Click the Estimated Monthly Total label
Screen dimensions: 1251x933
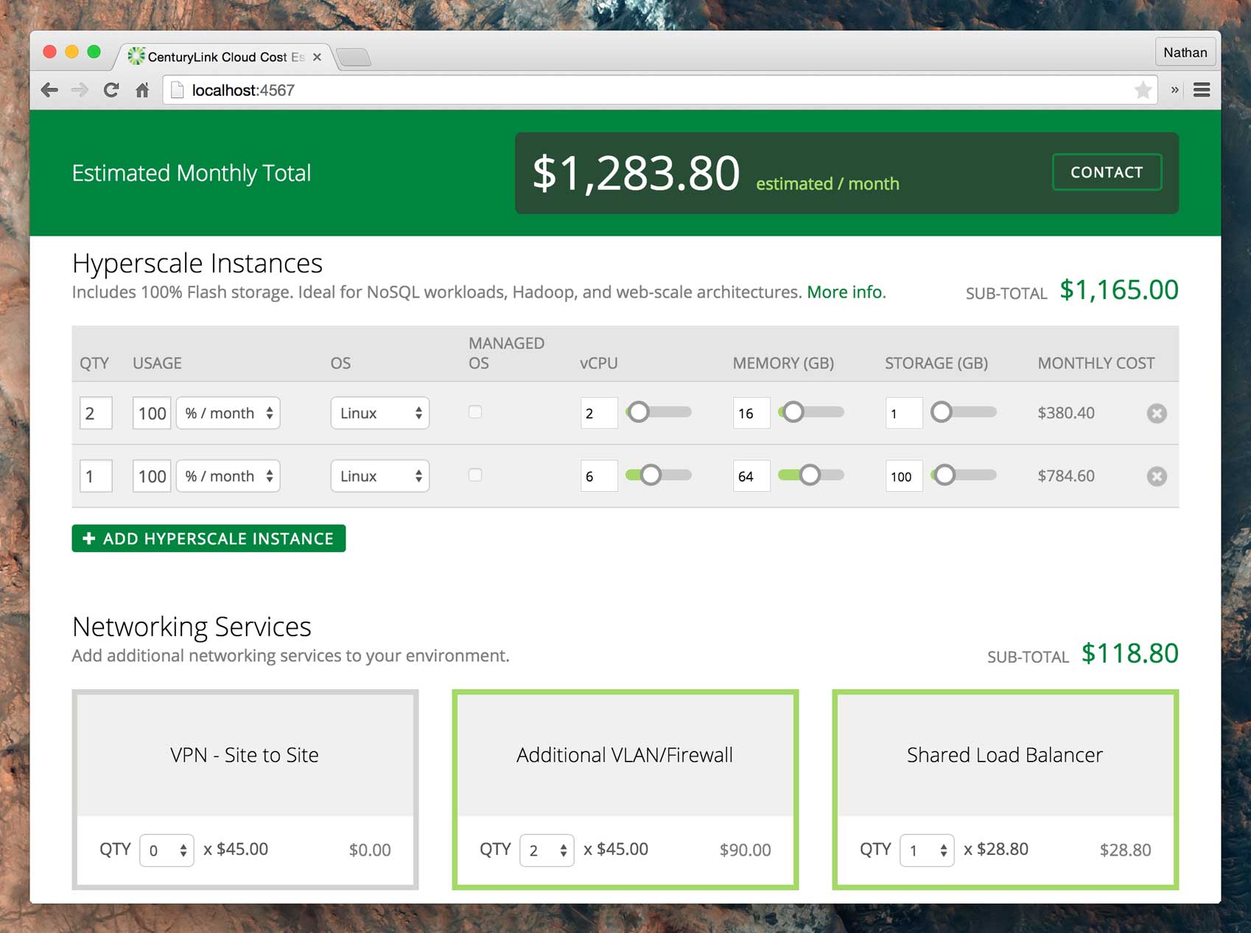point(192,173)
